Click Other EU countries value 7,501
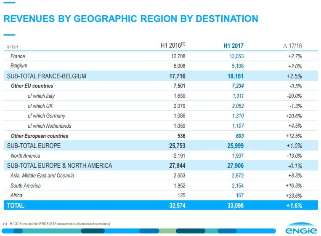 tap(179, 86)
